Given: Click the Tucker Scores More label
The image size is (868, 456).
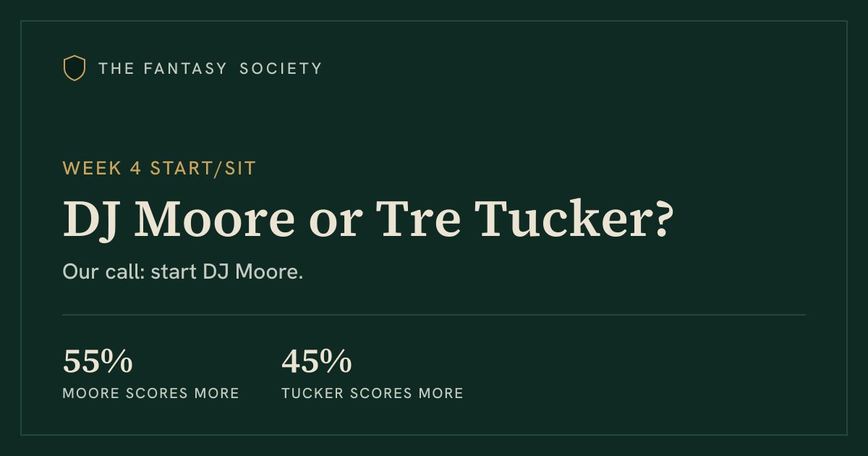Looking at the screenshot, I should coord(373,394).
